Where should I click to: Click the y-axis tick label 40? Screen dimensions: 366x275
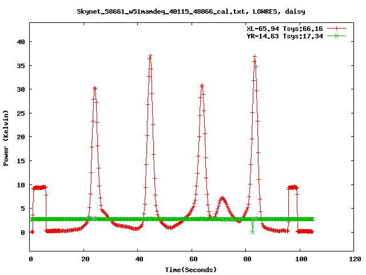[21, 42]
